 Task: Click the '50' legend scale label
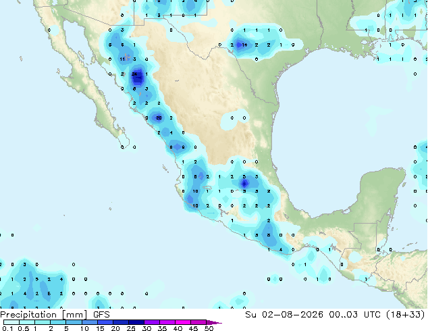tap(209, 328)
